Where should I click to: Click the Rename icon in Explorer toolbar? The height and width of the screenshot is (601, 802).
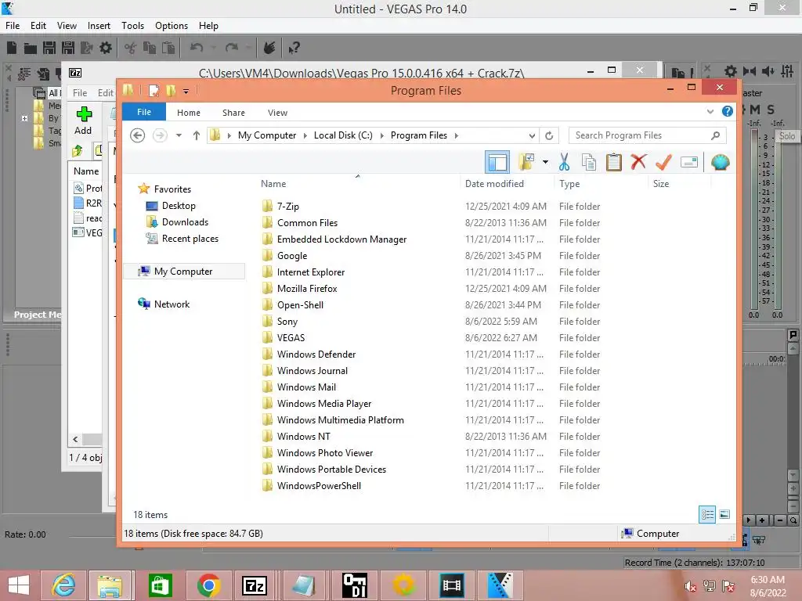[x=689, y=163]
